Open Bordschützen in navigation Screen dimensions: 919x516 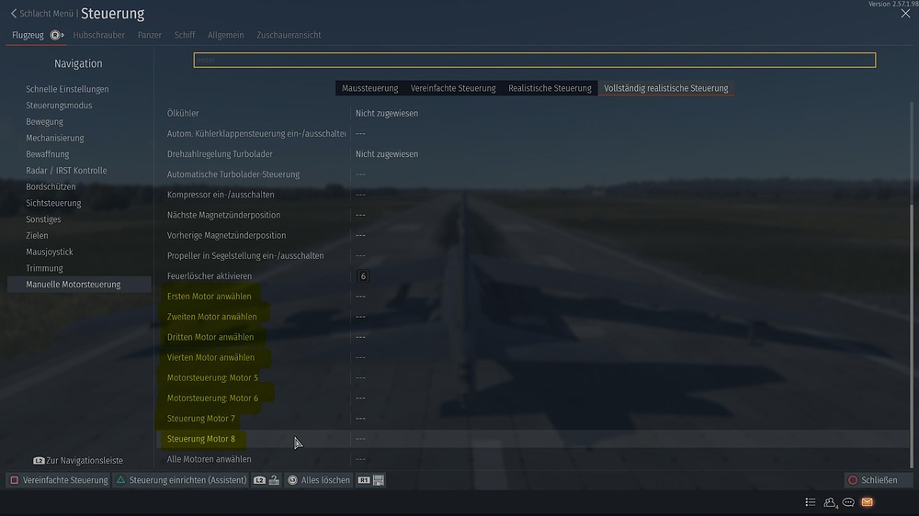51,186
